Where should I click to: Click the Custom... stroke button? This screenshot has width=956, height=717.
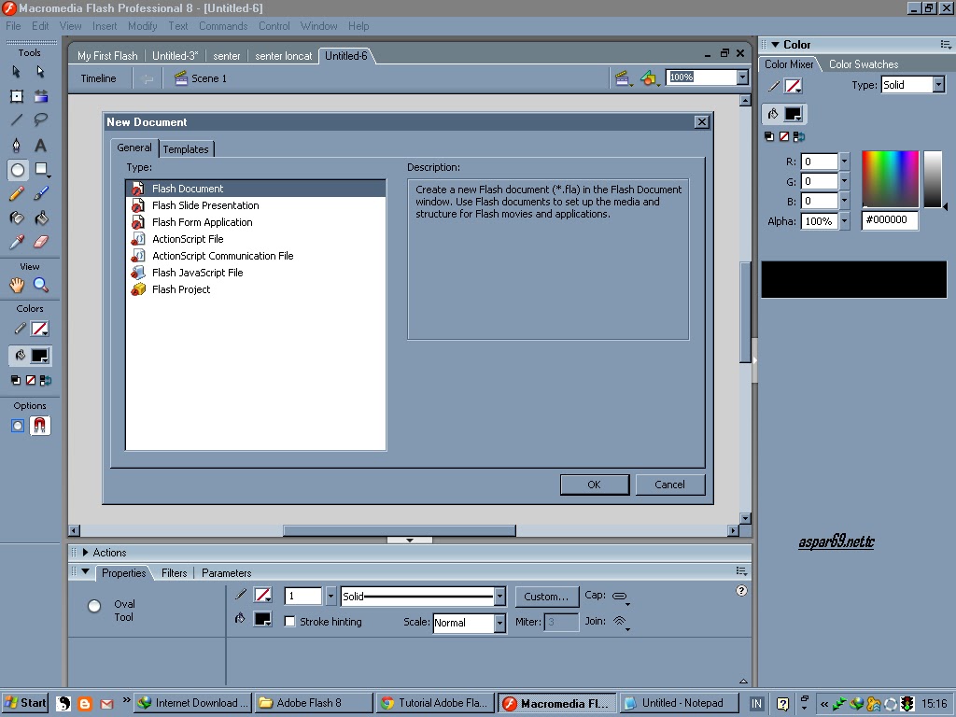[x=546, y=597]
